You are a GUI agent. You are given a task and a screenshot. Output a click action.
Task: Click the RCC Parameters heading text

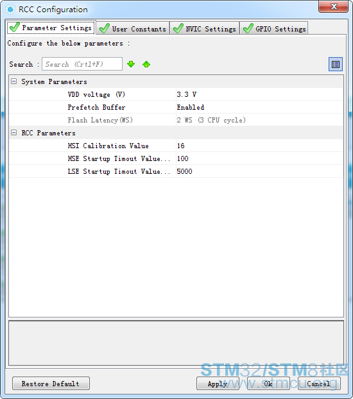[x=48, y=133]
